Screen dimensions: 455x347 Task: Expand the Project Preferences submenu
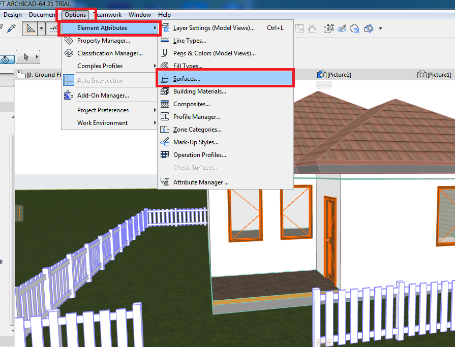(x=102, y=110)
